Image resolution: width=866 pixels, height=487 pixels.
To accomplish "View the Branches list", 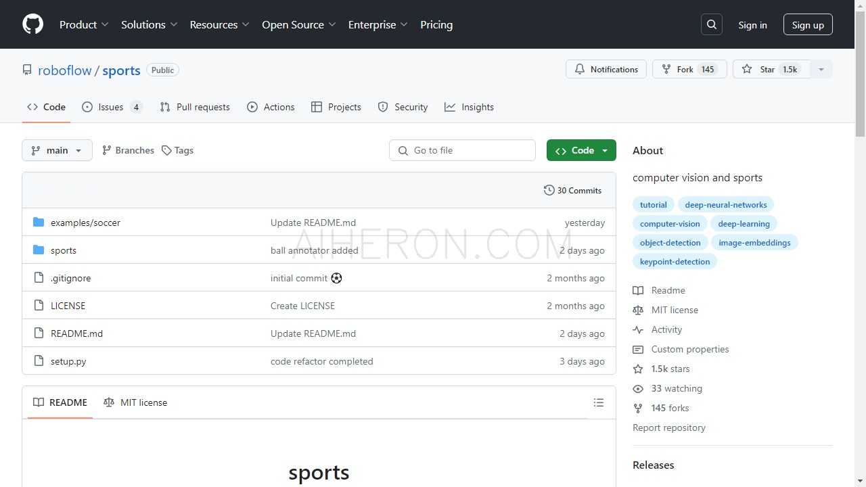I will point(128,150).
